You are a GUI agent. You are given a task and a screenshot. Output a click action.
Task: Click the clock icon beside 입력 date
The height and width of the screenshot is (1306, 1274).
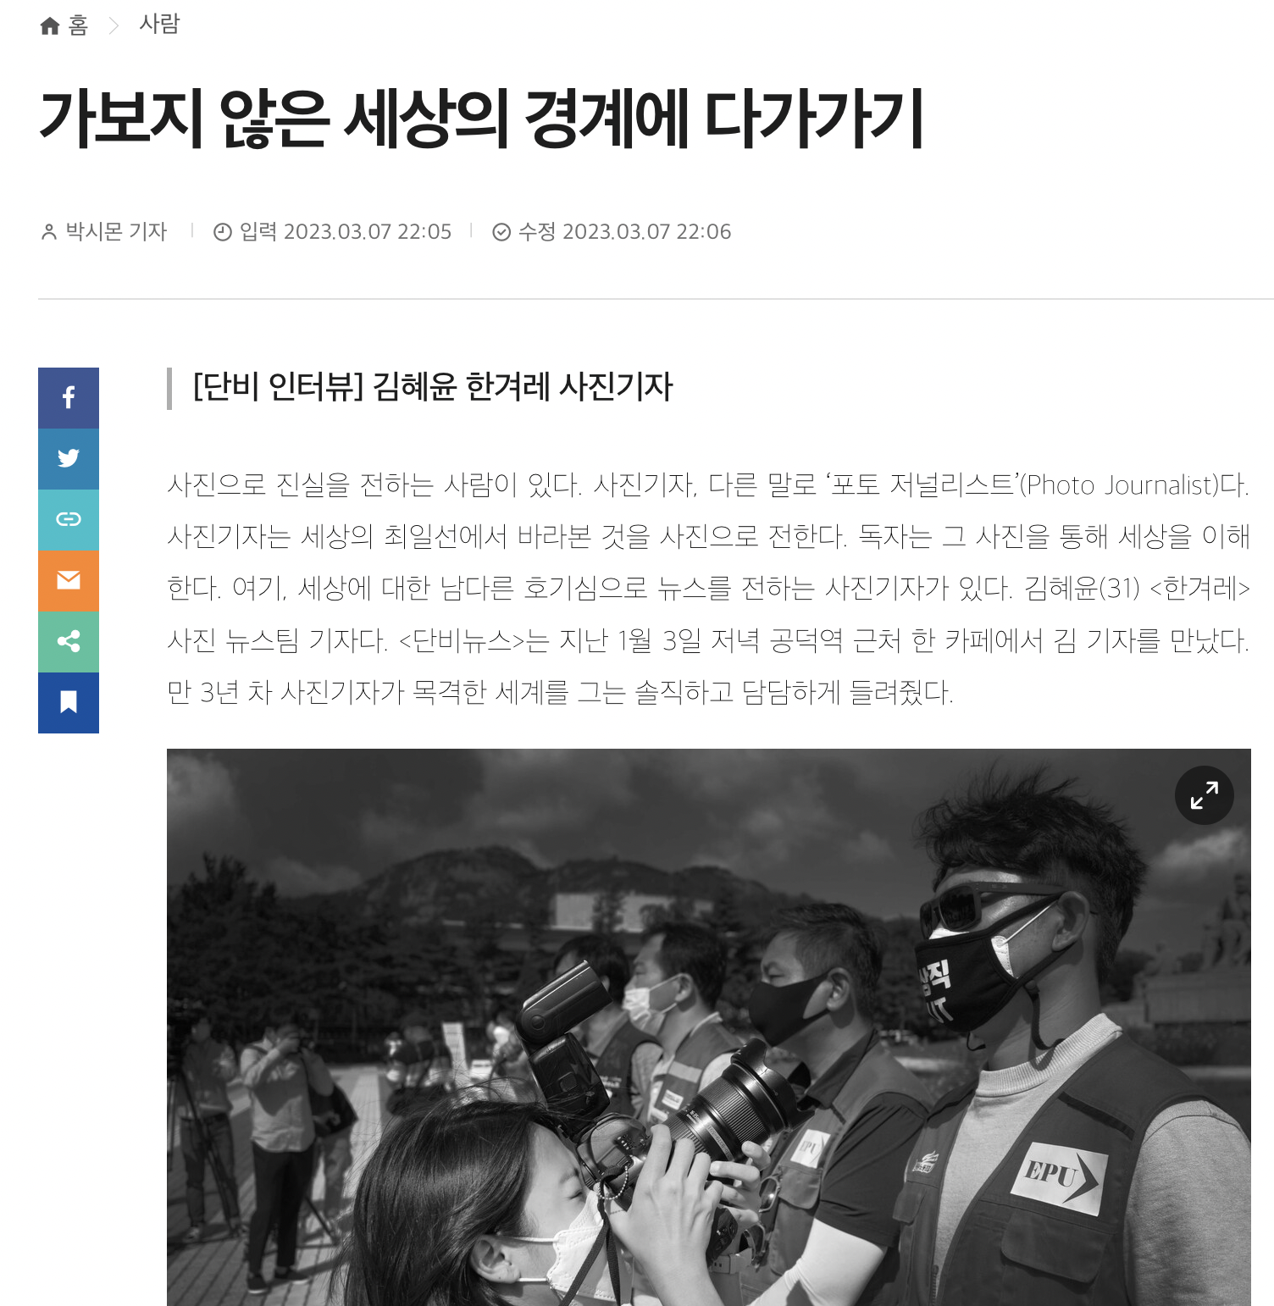tap(223, 231)
